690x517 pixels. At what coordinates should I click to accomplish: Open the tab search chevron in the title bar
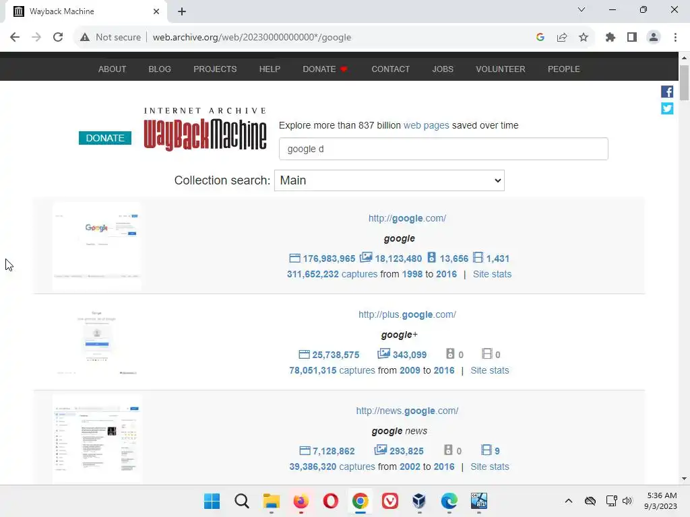[x=582, y=9]
